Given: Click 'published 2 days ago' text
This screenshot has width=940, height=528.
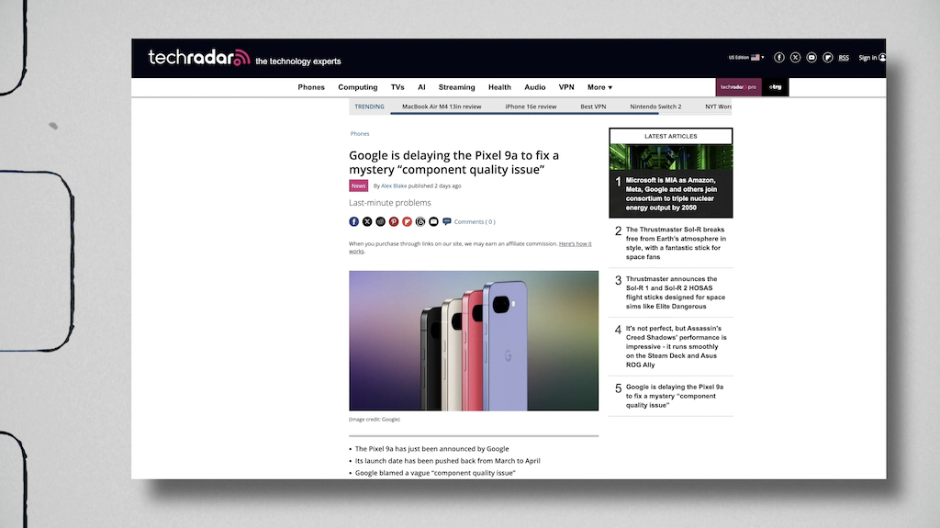Looking at the screenshot, I should click(434, 186).
